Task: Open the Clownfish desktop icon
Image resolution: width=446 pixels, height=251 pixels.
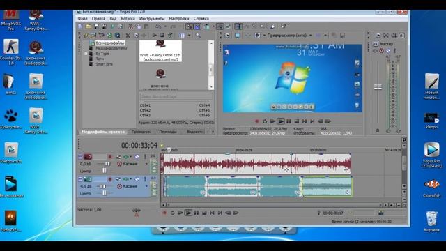Action: coord(431,188)
